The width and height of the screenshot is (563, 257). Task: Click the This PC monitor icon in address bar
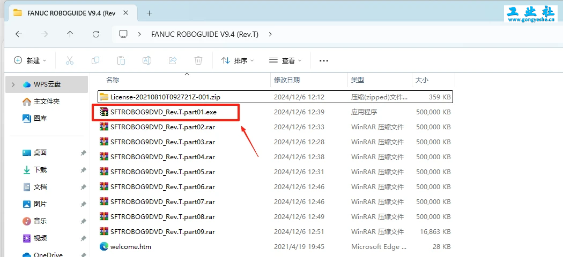pos(123,34)
